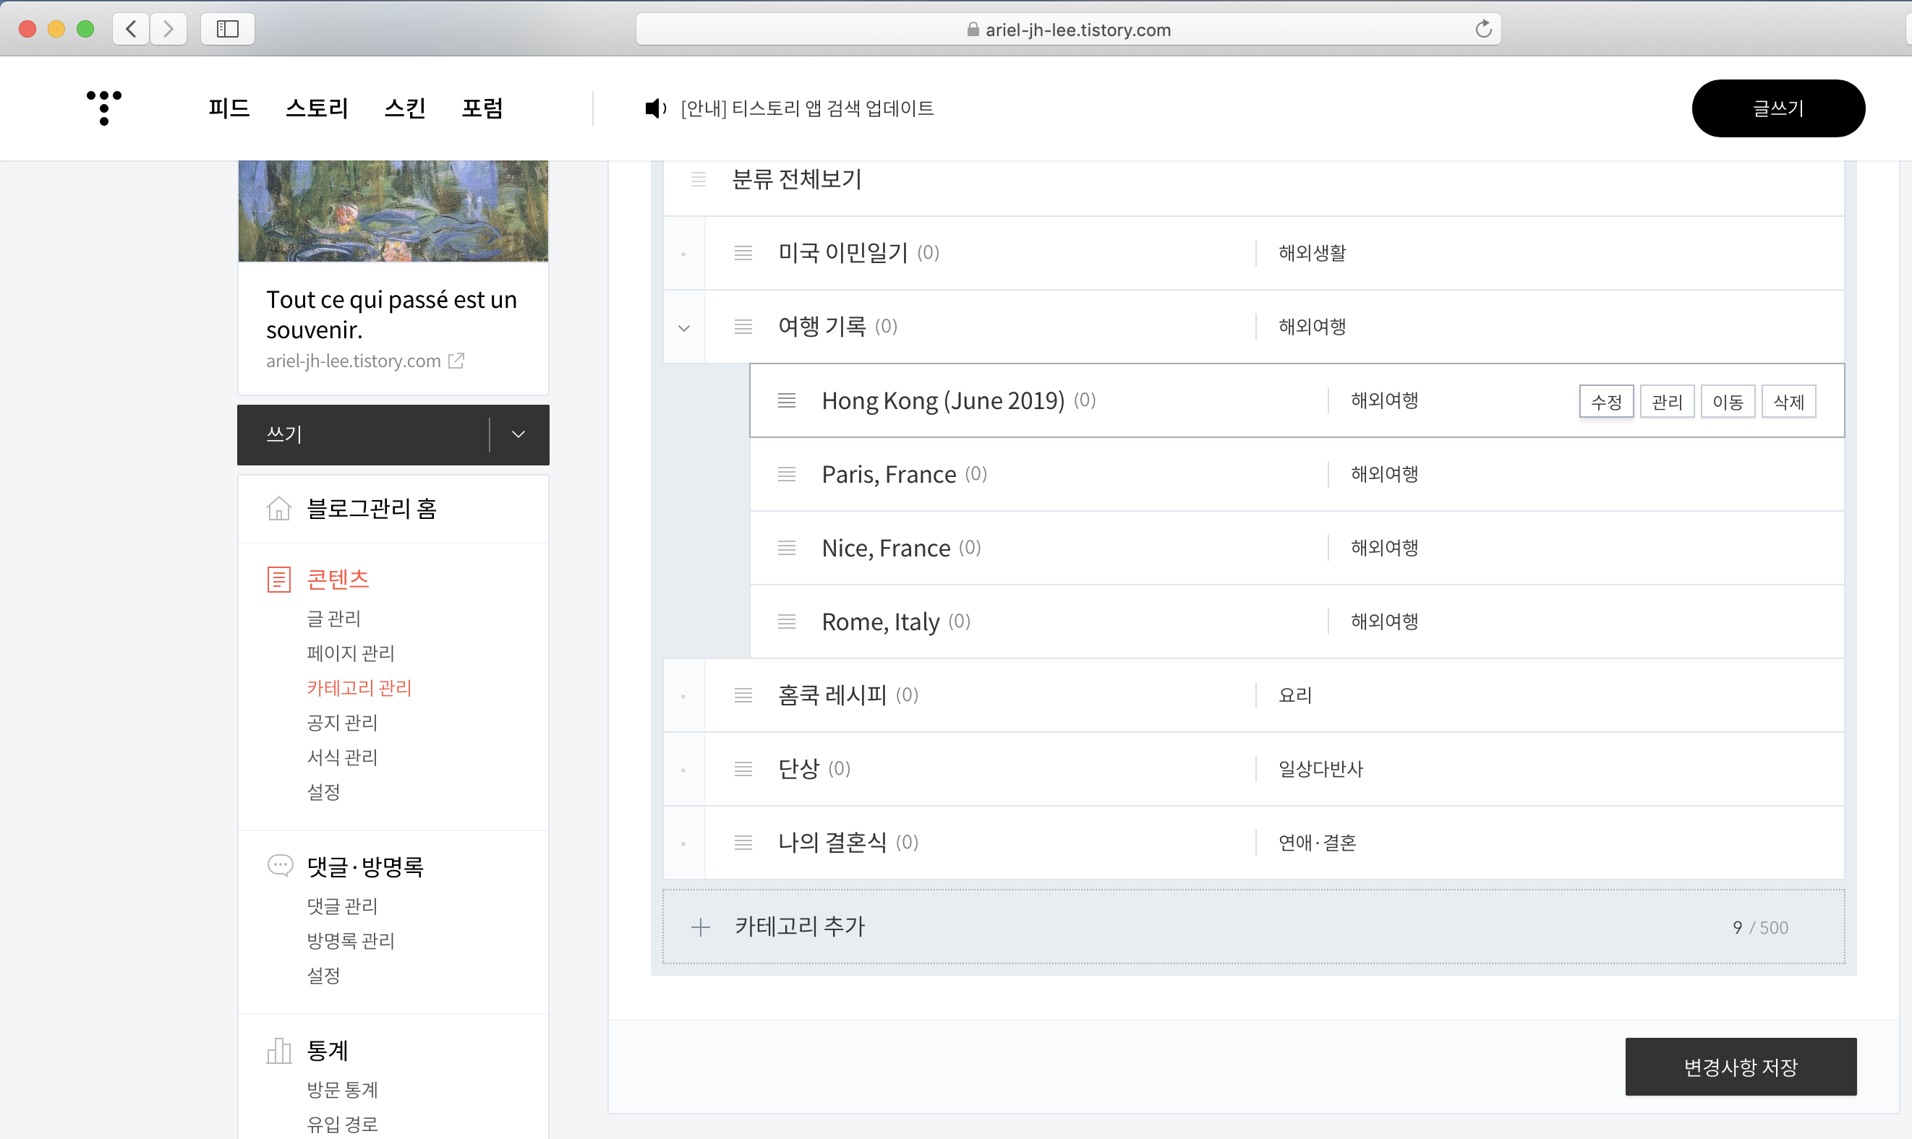This screenshot has width=1912, height=1139.
Task: Click 이동 on Hong Kong row
Action: 1728,401
